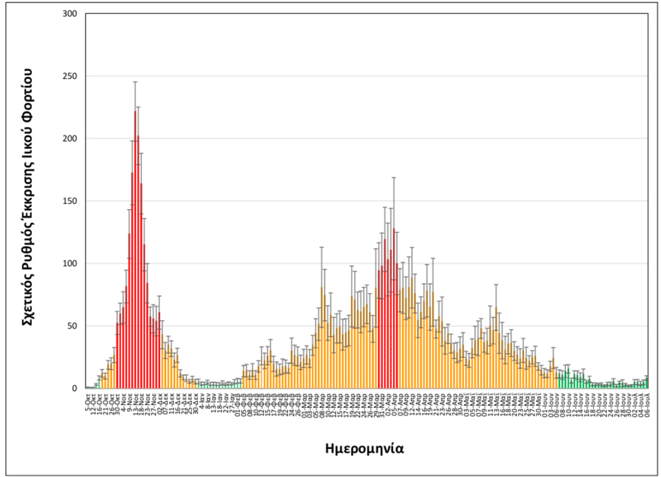
Task: Select the 100 y-axis tick label
Action: click(x=69, y=264)
